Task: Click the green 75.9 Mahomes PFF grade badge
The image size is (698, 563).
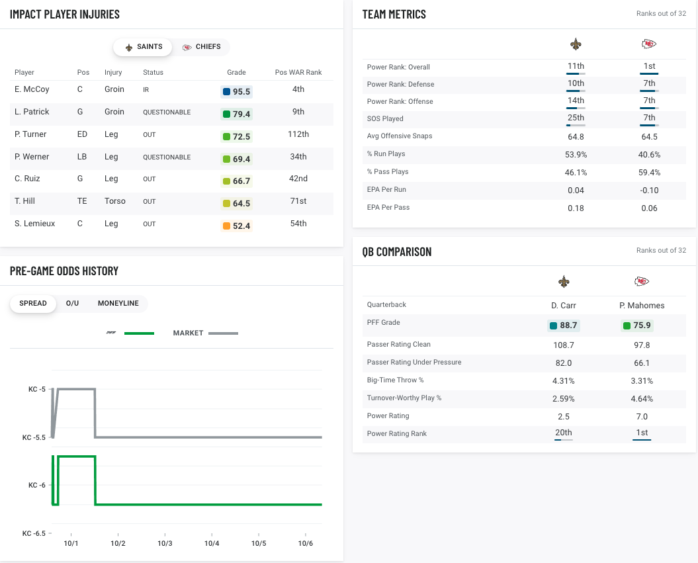Action: point(636,325)
